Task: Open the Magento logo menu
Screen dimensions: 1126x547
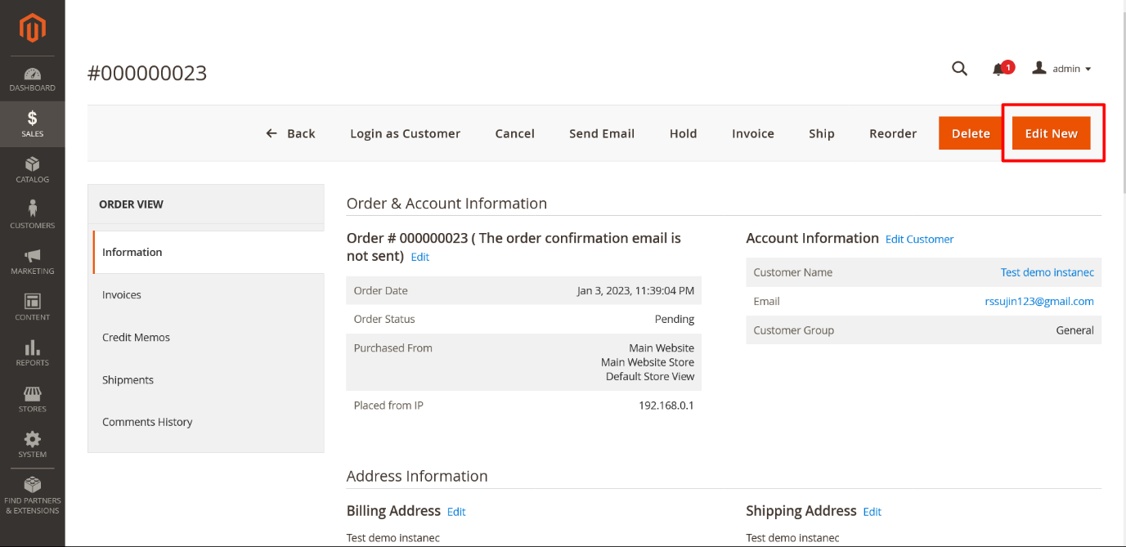Action: [x=32, y=28]
